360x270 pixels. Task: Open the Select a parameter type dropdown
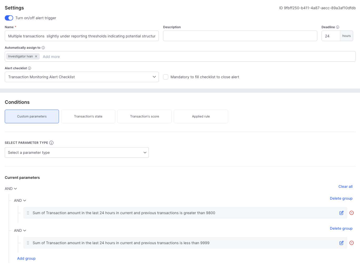(x=77, y=153)
